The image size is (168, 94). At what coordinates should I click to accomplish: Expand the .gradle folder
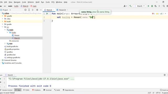(2, 16)
